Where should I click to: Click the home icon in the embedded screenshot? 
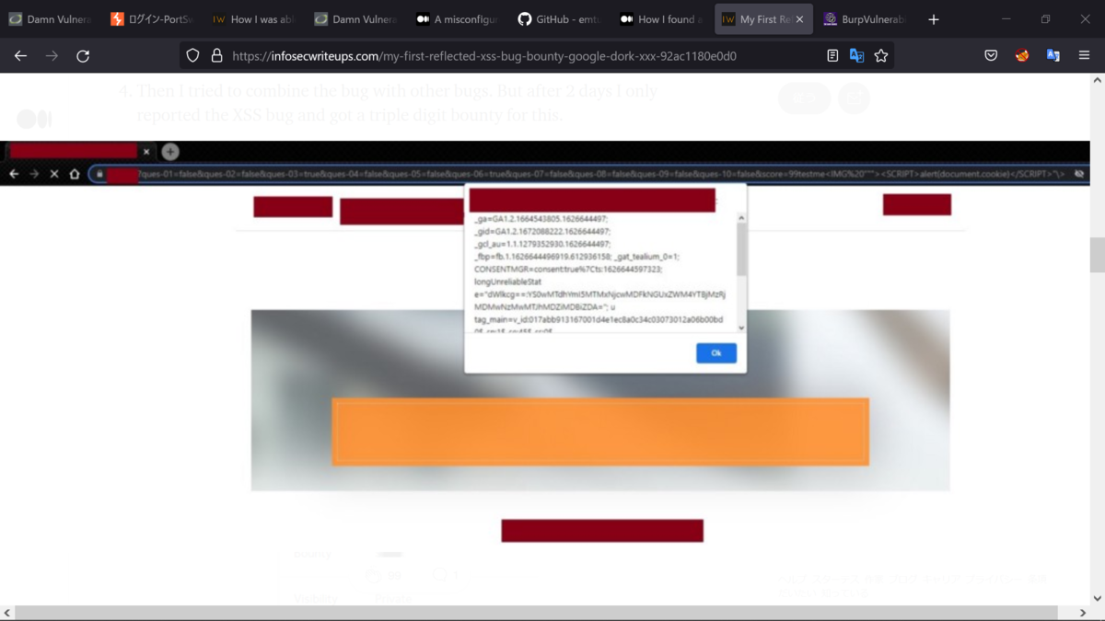click(74, 174)
